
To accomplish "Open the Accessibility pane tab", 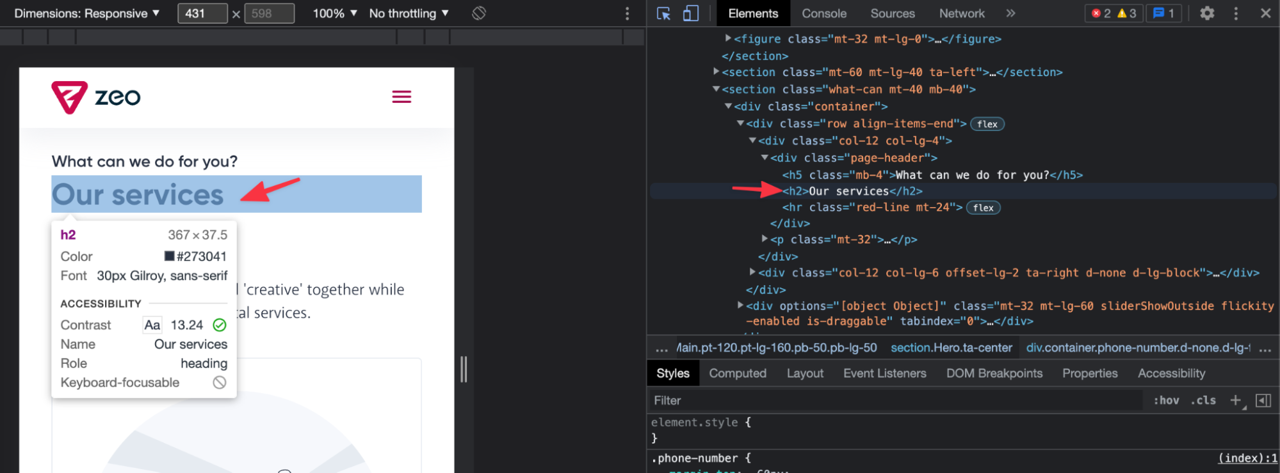I will (1172, 373).
